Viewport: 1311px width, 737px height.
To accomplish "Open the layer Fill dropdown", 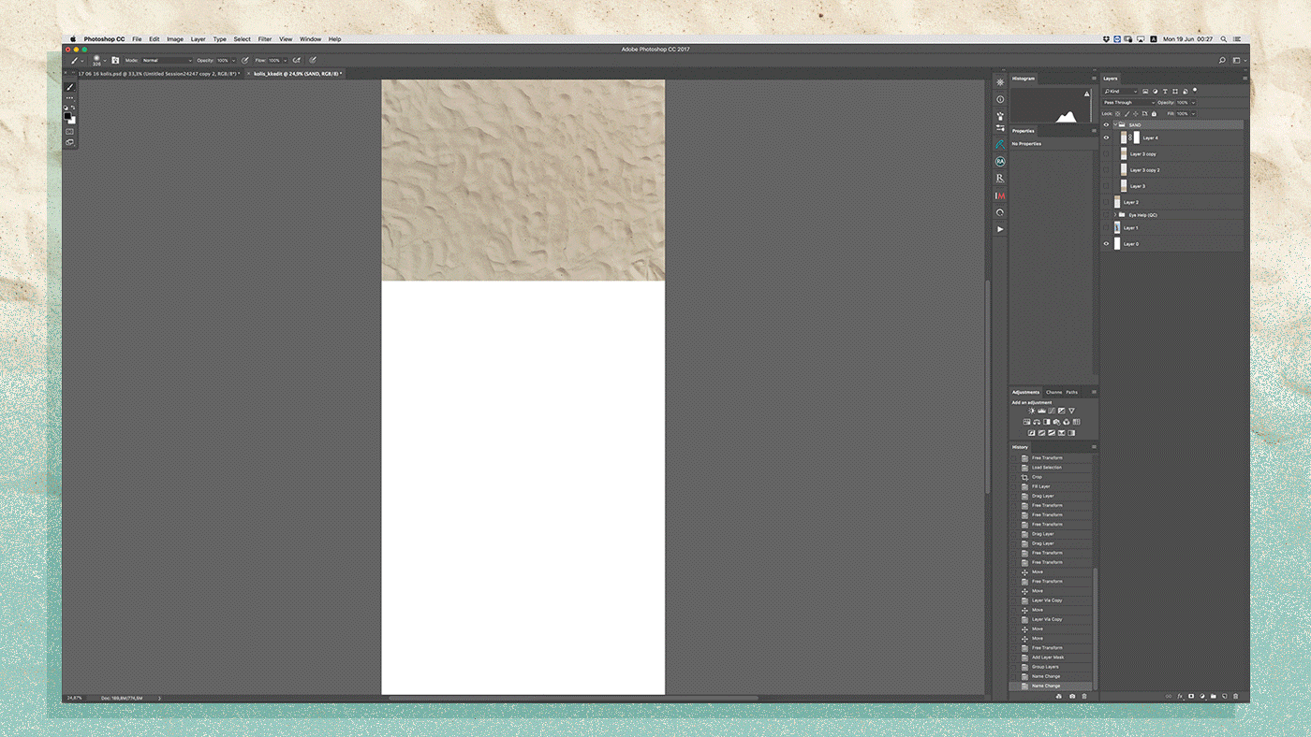I will pos(1193,114).
